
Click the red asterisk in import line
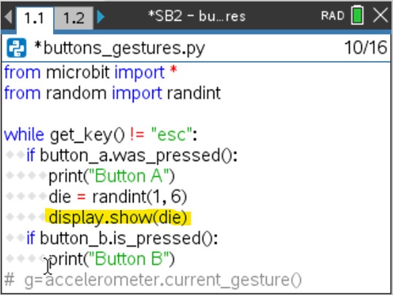tap(173, 70)
